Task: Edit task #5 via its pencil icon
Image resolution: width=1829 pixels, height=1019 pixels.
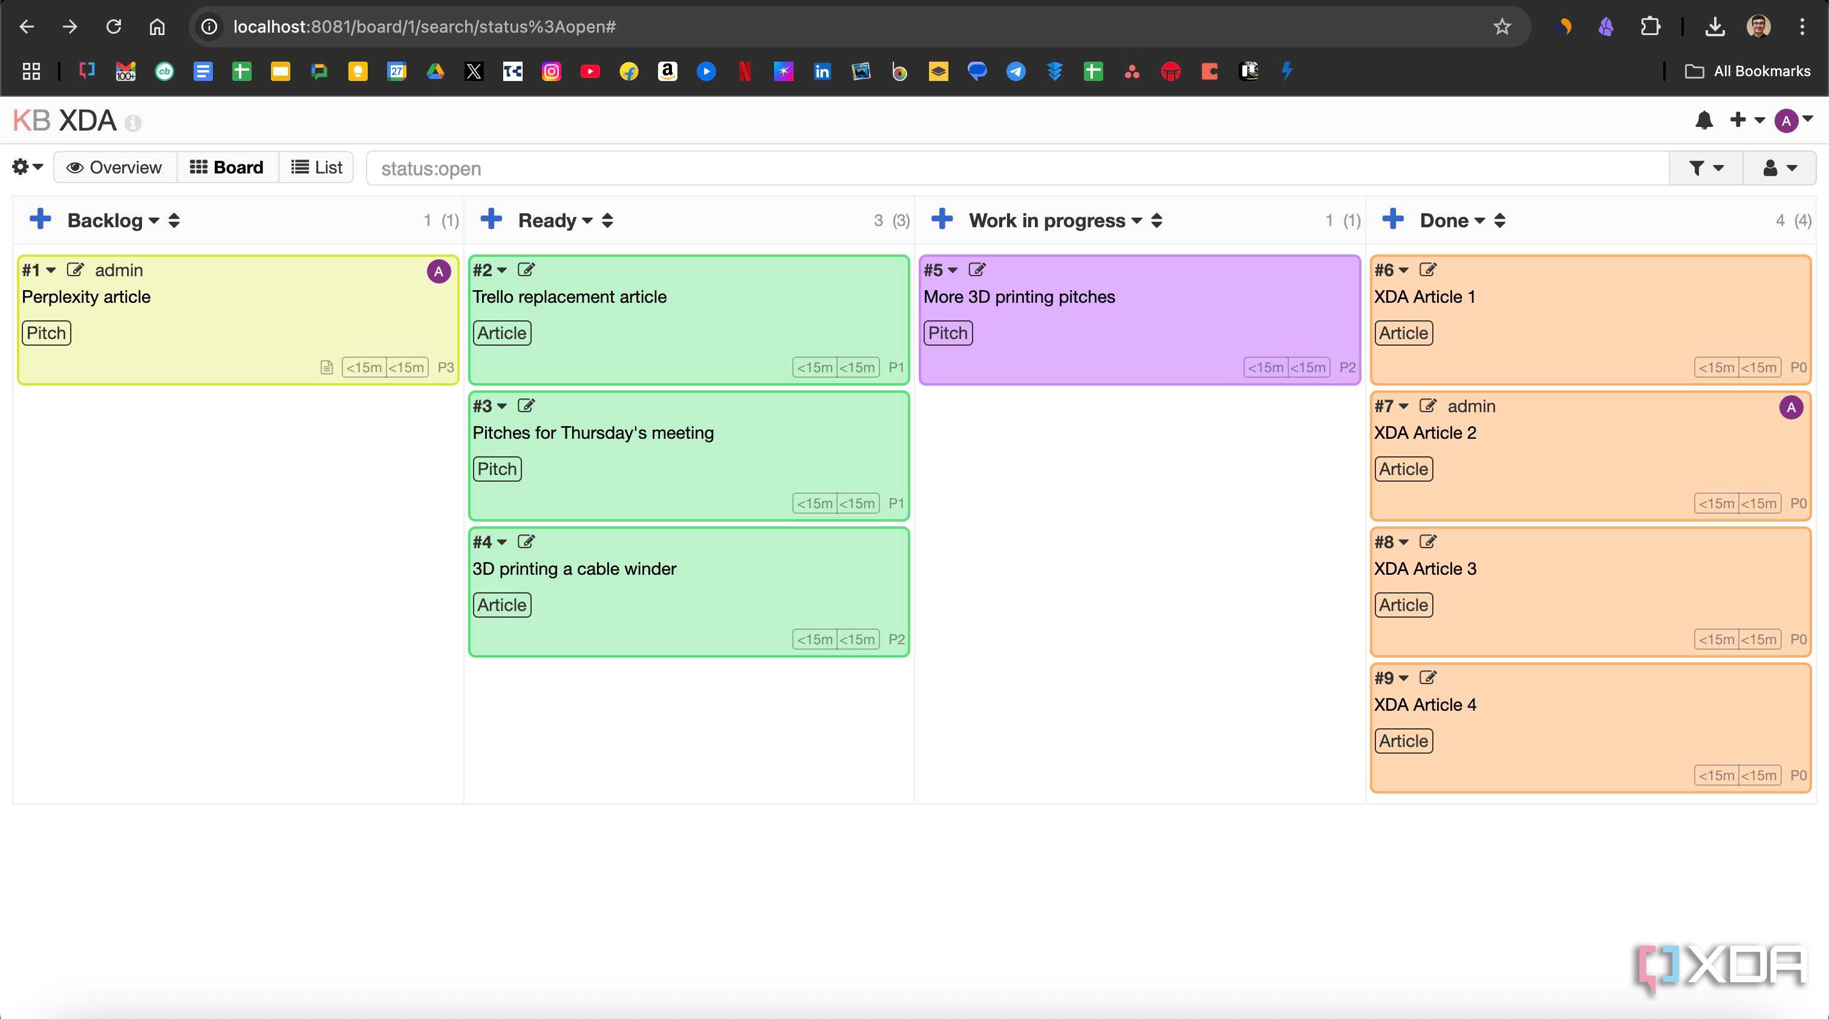Action: pyautogui.click(x=977, y=270)
